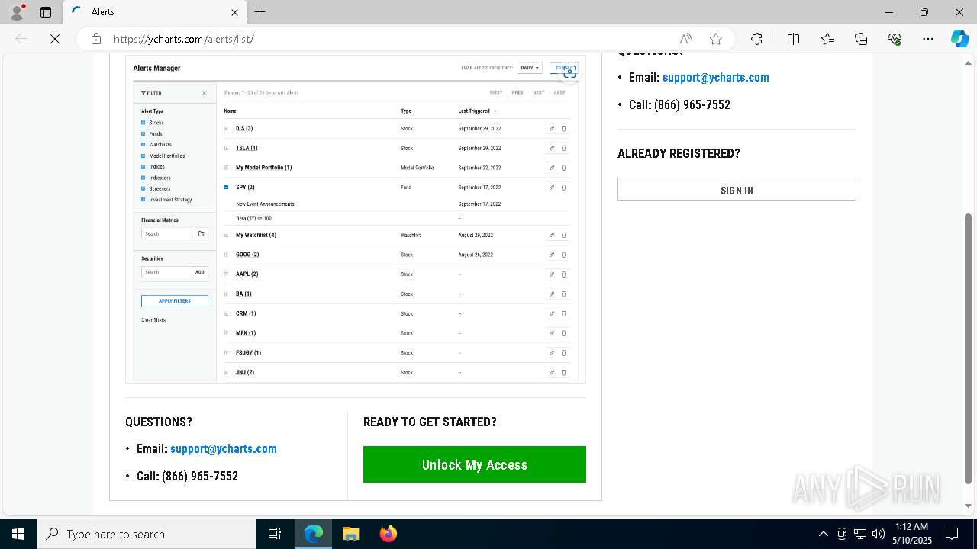This screenshot has width=977, height=549.
Task: Open the taskbar clock and date
Action: coord(911,534)
